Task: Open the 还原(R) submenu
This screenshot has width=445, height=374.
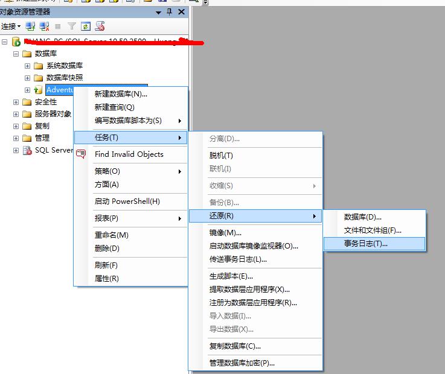Action: click(255, 216)
